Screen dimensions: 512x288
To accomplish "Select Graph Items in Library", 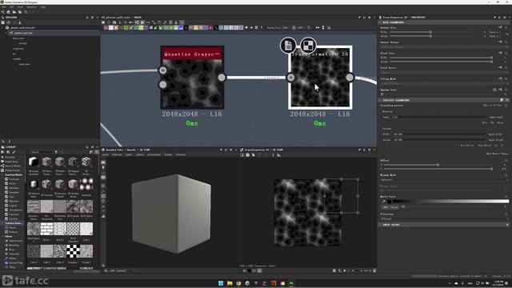I will [x=9, y=162].
